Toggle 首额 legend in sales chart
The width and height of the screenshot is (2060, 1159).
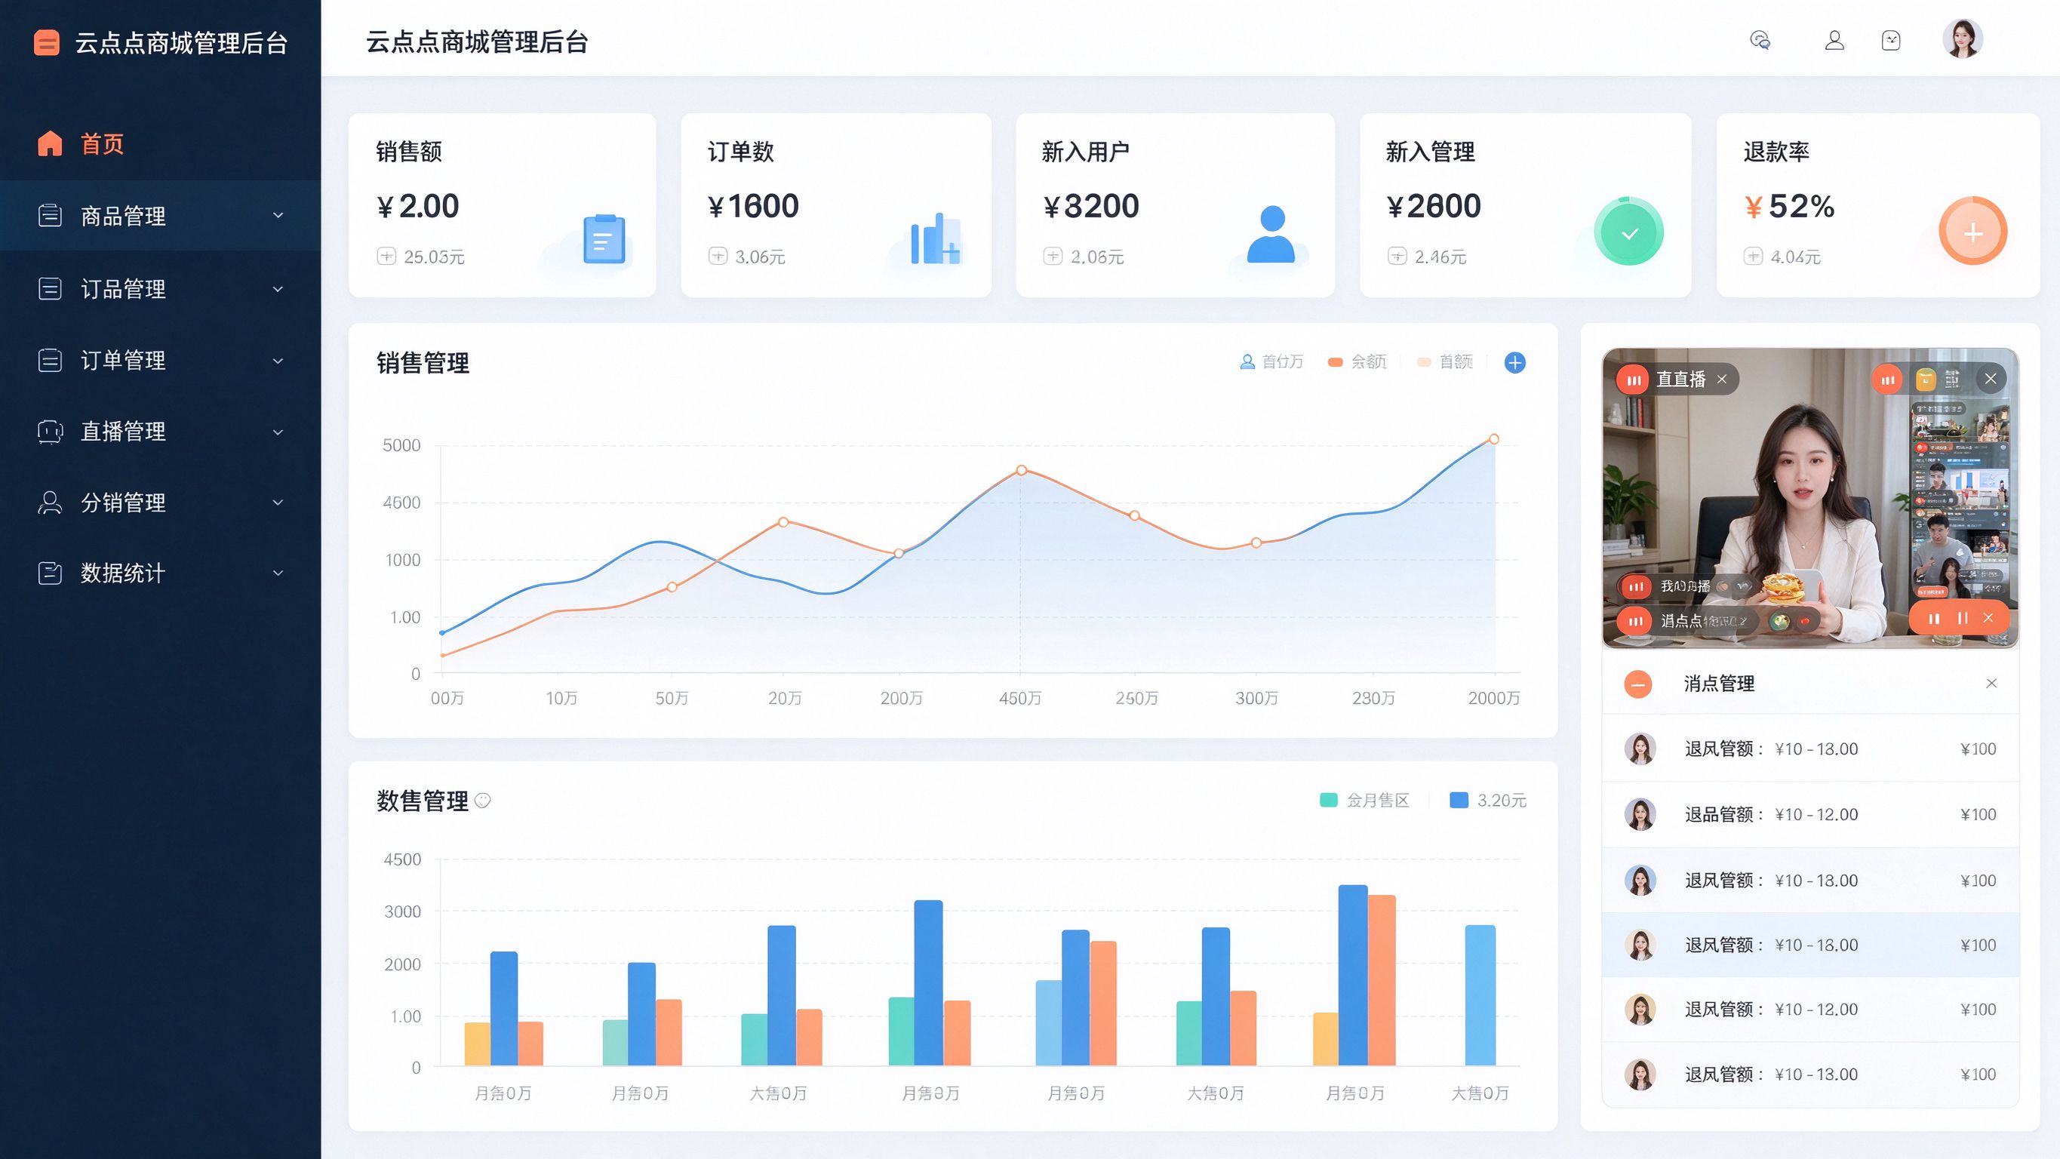tap(1444, 361)
